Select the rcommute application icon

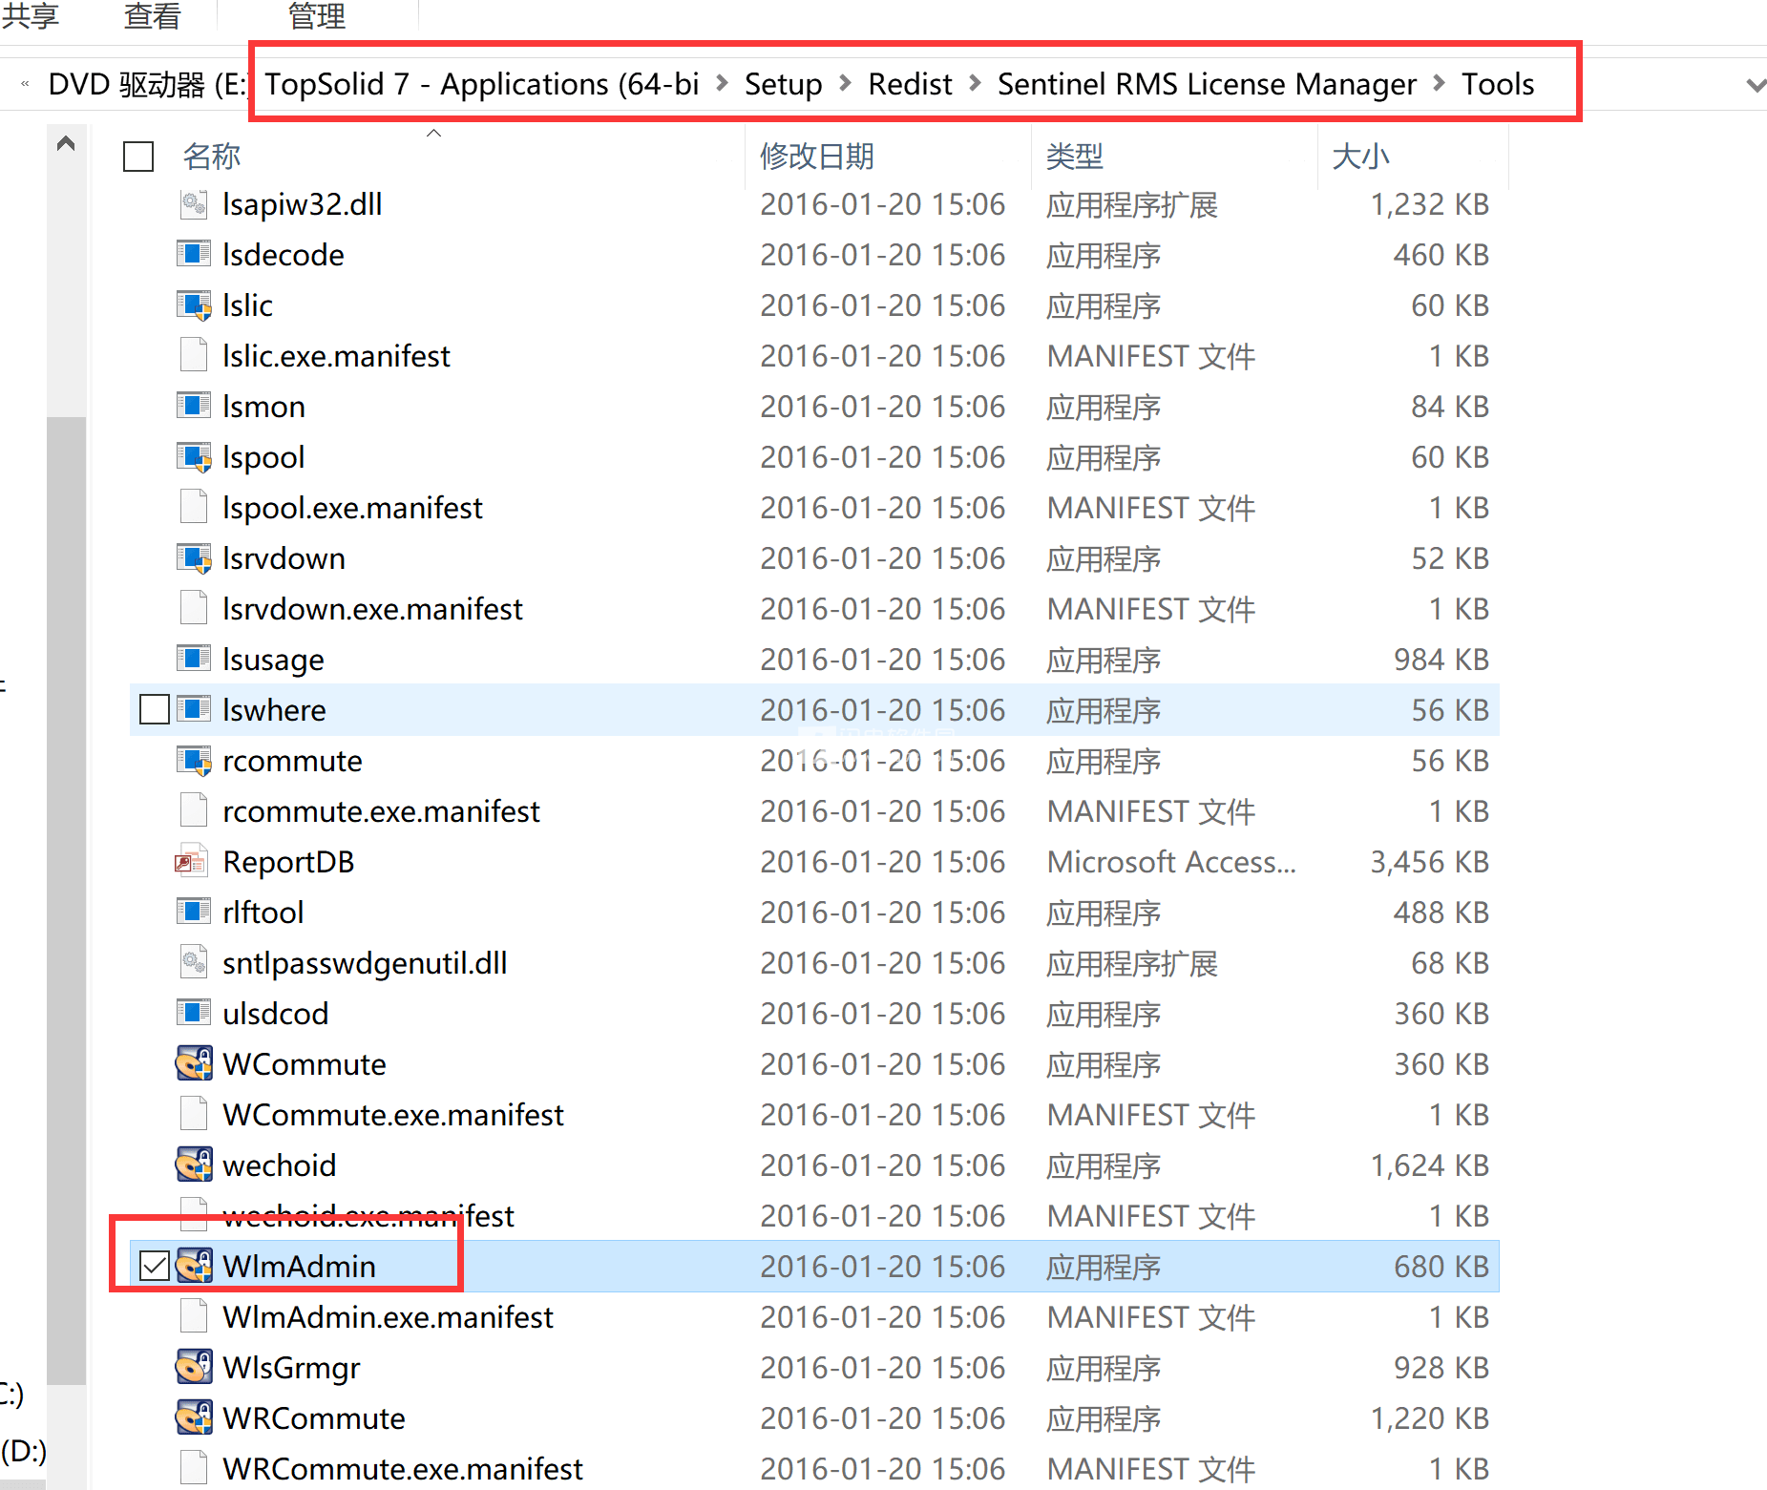[194, 760]
